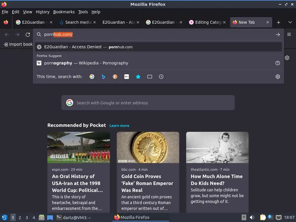
Task: Switch to the Search media tab
Action: (77, 22)
